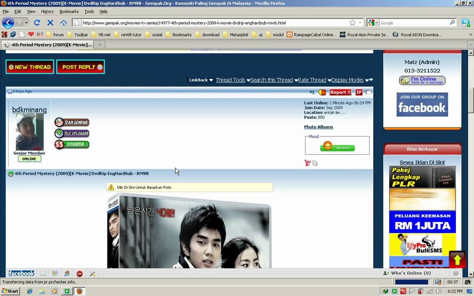
Task: Open the forum bookmarks folder
Action: click(55, 35)
